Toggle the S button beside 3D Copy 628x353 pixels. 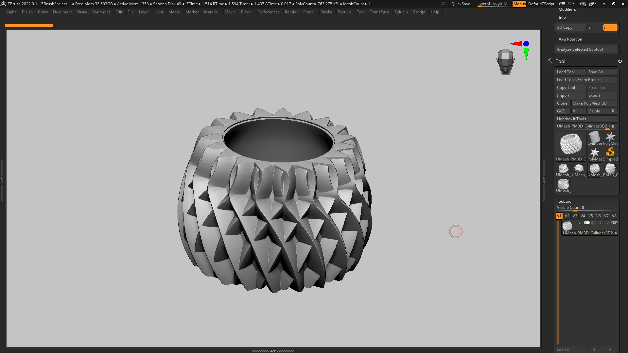tap(595, 27)
